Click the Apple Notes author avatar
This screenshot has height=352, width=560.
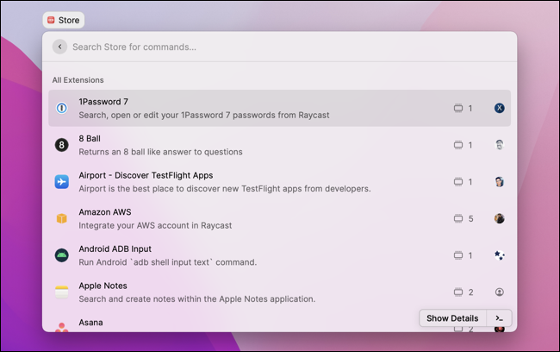click(x=500, y=292)
